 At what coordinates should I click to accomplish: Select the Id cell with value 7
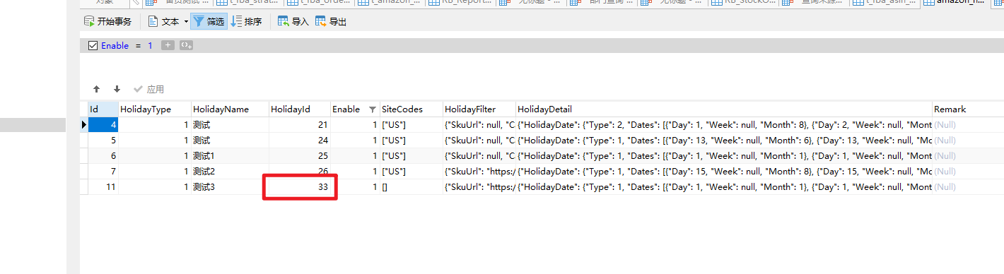click(x=103, y=171)
